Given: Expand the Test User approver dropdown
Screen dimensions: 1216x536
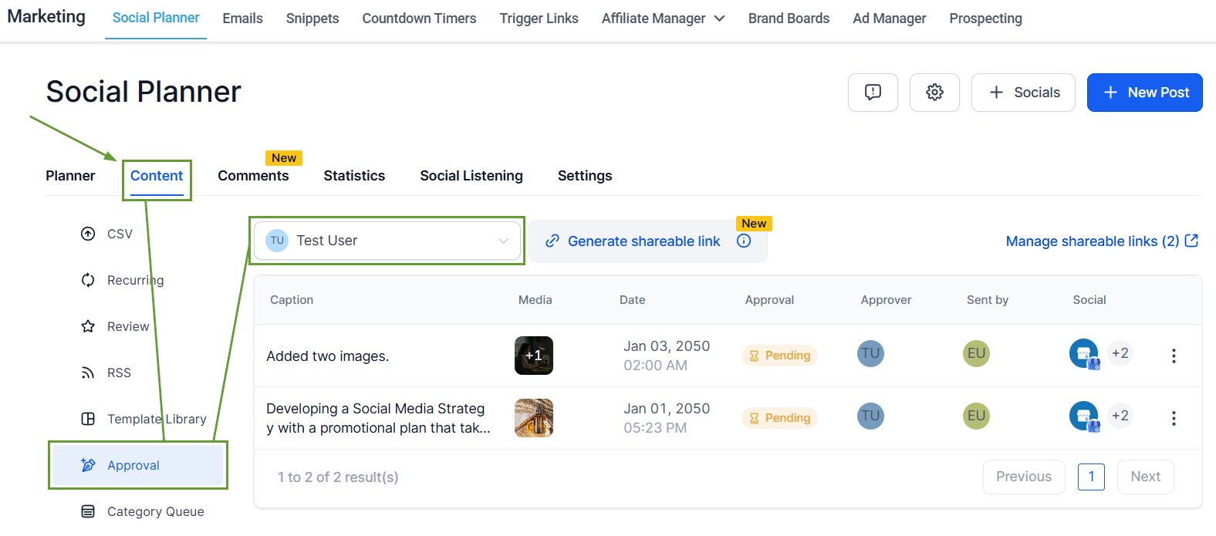Looking at the screenshot, I should tap(387, 241).
